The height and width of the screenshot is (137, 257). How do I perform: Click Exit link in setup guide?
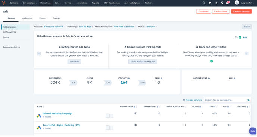[245, 37]
